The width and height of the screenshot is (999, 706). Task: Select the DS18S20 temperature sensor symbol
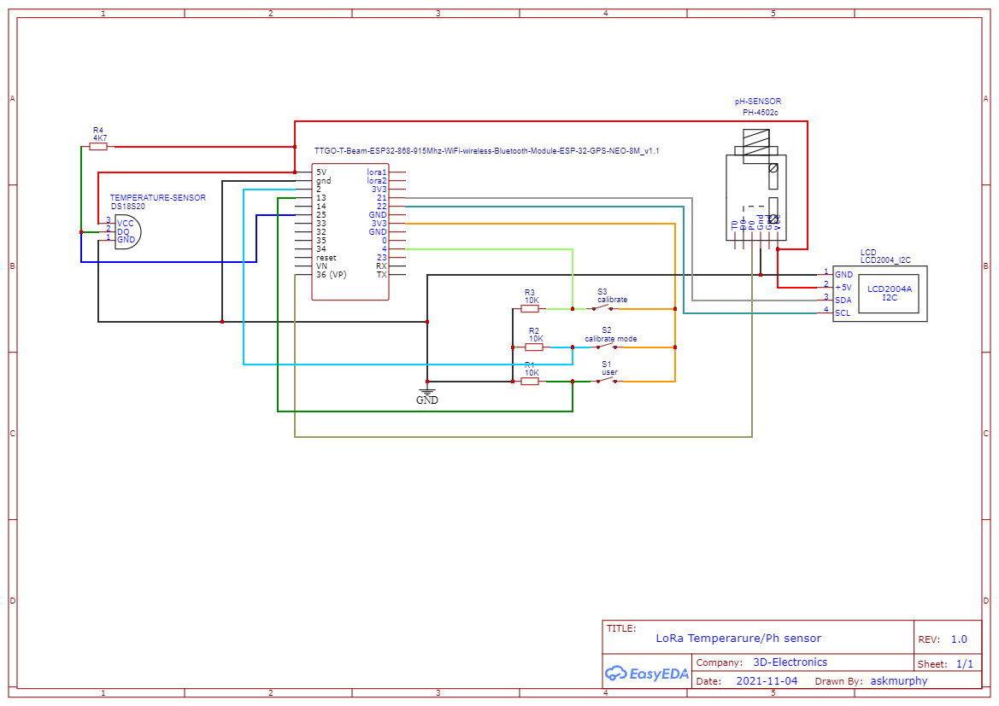pyautogui.click(x=128, y=230)
